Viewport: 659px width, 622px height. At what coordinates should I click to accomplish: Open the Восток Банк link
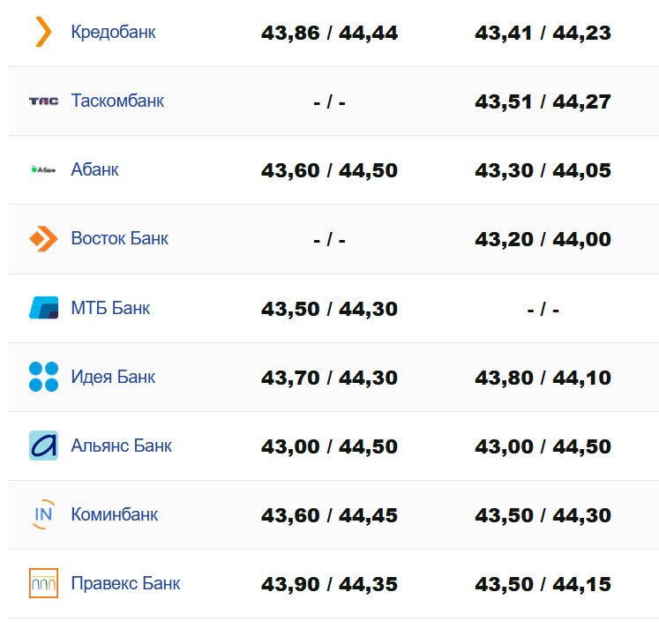pyautogui.click(x=119, y=238)
